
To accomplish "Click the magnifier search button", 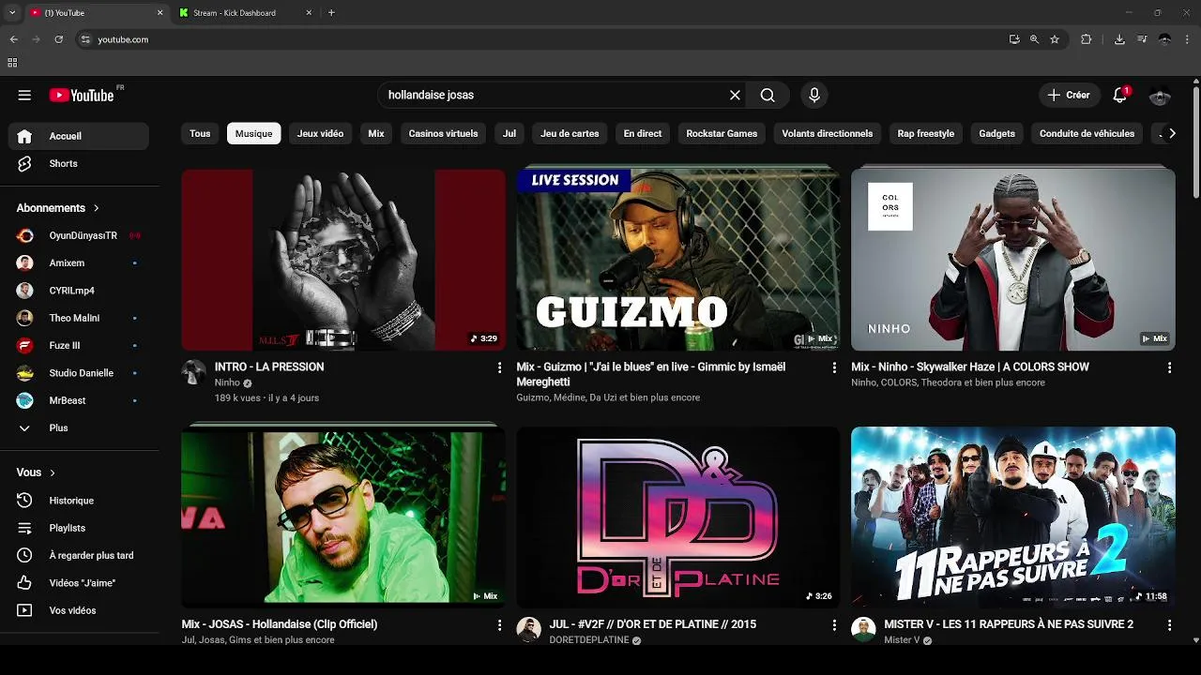I will (x=768, y=95).
